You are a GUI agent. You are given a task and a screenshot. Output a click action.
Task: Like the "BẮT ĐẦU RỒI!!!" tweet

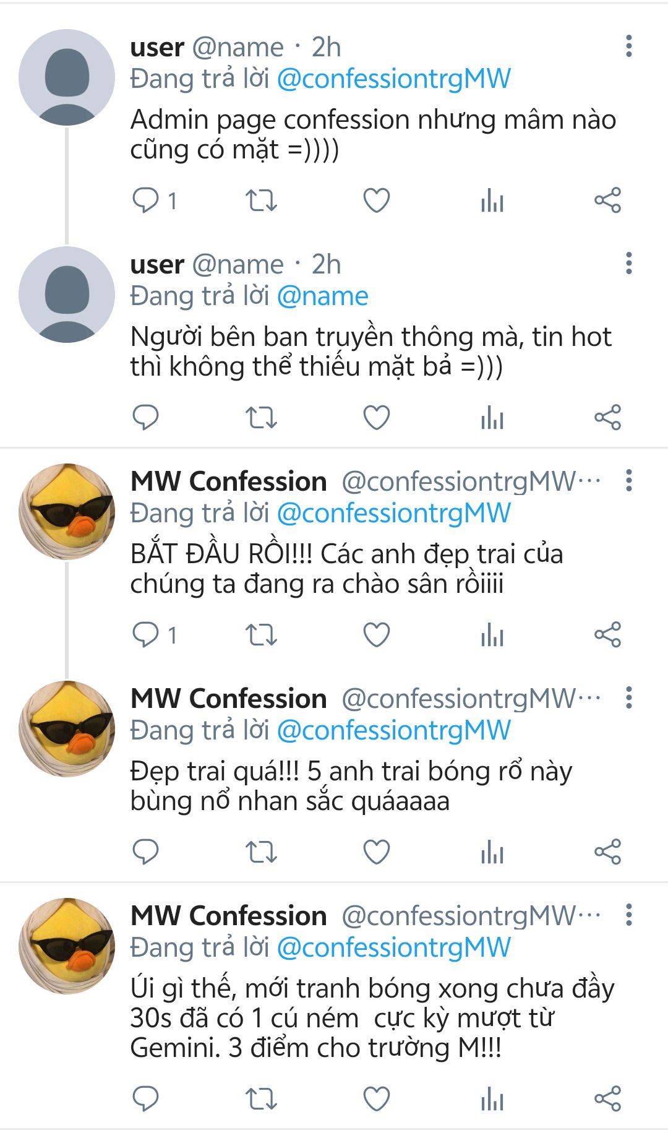click(x=376, y=635)
